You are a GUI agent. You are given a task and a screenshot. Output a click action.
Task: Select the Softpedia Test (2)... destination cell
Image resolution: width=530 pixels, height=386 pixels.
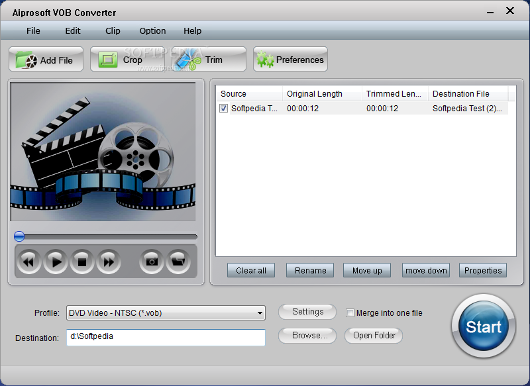(x=467, y=109)
